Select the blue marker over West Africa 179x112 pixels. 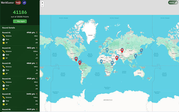pyautogui.click(x=101, y=62)
